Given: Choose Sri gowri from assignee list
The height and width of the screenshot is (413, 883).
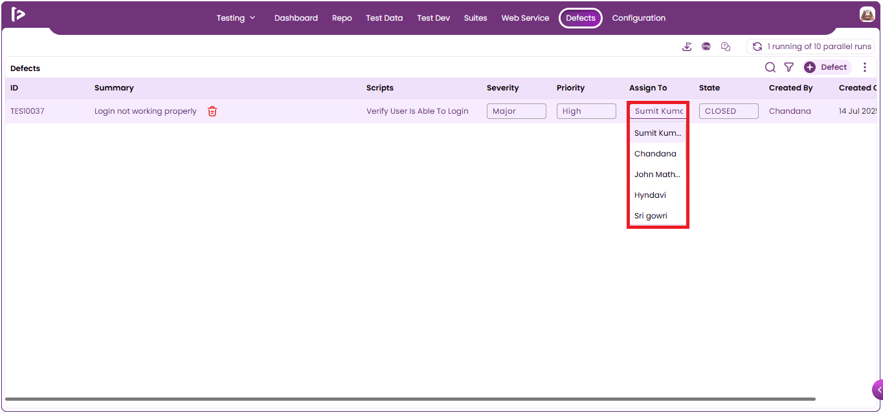Looking at the screenshot, I should pyautogui.click(x=658, y=216).
